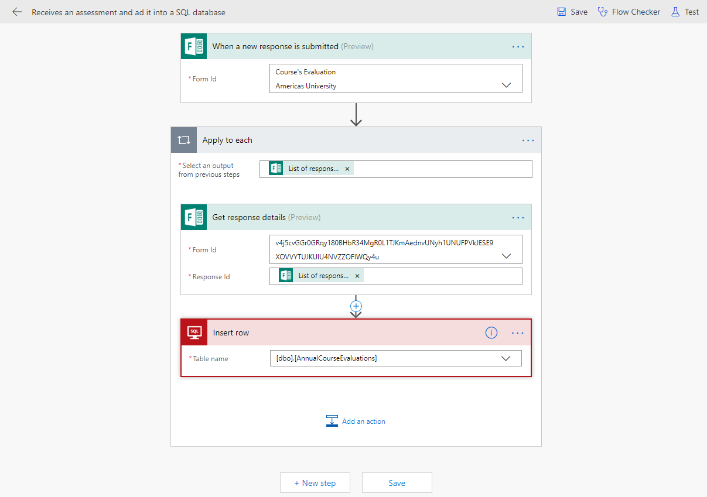
Task: Click the Save floppy disk icon in header
Action: tap(561, 12)
